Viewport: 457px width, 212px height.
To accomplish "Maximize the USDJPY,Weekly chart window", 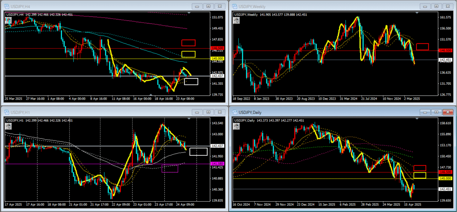I will pyautogui.click(x=436, y=6).
